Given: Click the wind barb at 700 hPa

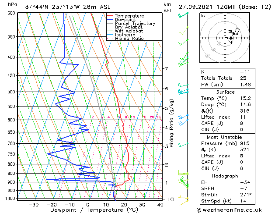Looking at the screenshot, I should pos(183,145).
